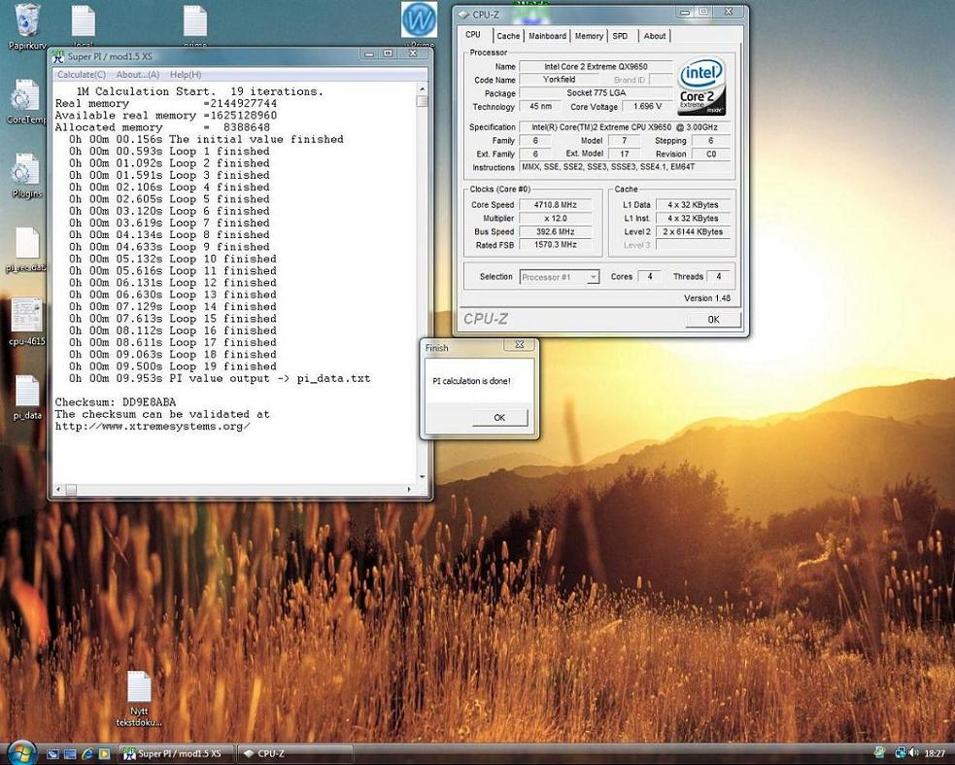The width and height of the screenshot is (955, 765).
Task: Select the pi_data file icon on desktop
Action: (x=27, y=397)
